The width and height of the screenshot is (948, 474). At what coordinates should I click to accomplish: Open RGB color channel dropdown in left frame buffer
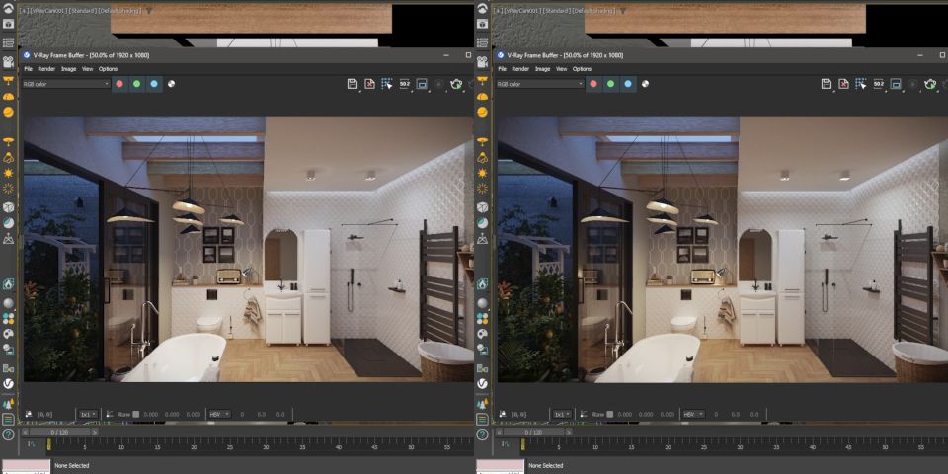[x=66, y=84]
